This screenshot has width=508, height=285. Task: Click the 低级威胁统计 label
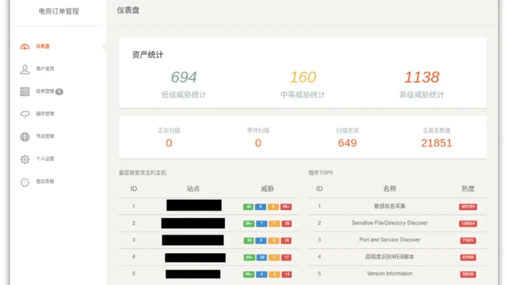pyautogui.click(x=184, y=95)
